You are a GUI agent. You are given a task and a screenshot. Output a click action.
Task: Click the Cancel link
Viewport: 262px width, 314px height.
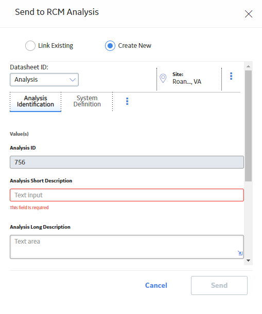(156, 285)
